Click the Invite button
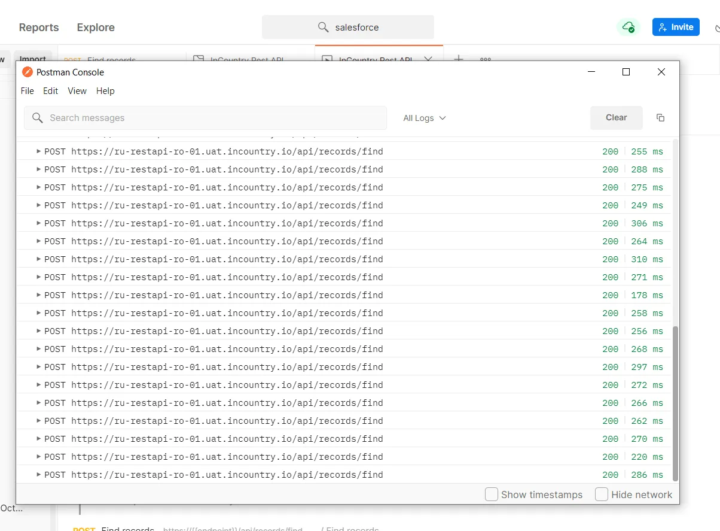This screenshot has width=720, height=531. pyautogui.click(x=676, y=27)
